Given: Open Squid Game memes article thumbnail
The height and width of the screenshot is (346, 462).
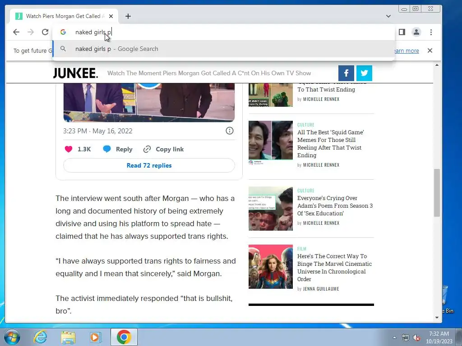Looking at the screenshot, I should pyautogui.click(x=271, y=143).
